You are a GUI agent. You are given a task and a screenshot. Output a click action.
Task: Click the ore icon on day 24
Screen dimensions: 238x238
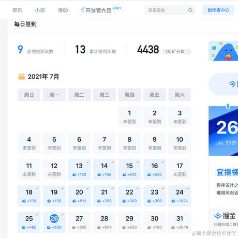173,201
